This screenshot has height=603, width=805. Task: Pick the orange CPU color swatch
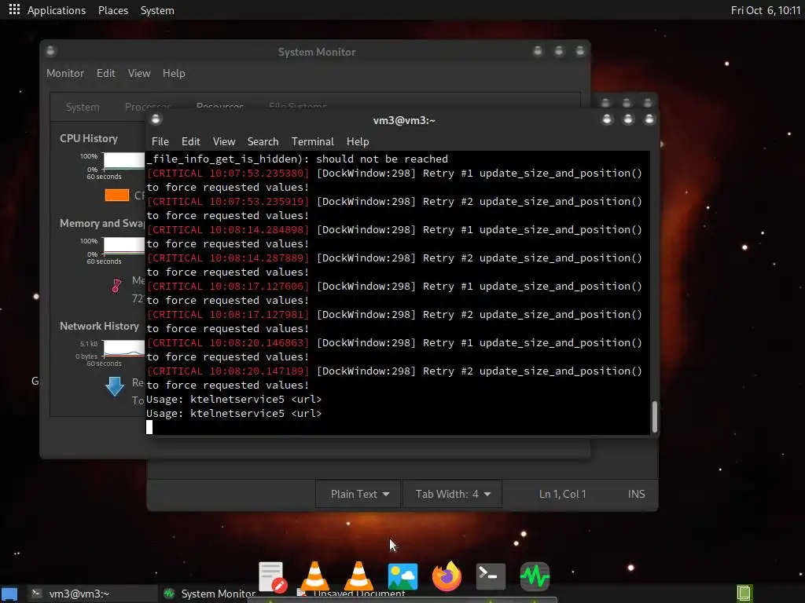[x=117, y=195]
